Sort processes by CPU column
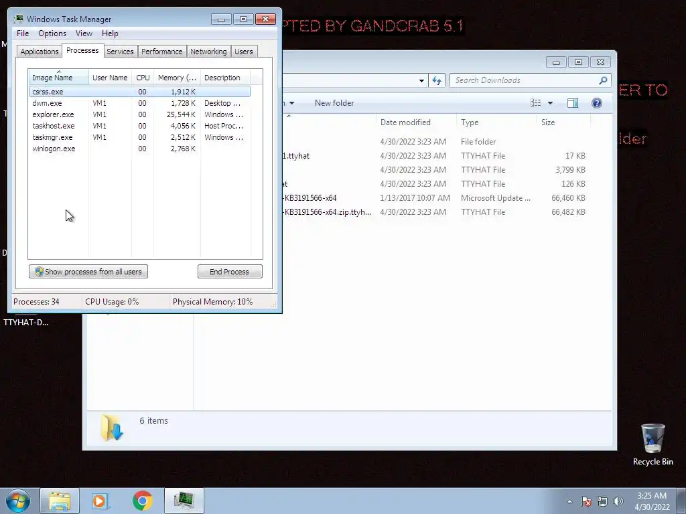Screen dimensions: 686x514 click(x=143, y=78)
